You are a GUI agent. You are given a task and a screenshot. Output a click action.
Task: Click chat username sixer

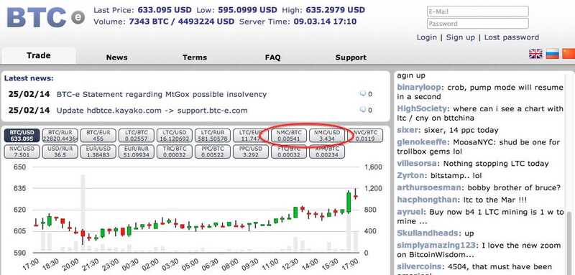408,130
